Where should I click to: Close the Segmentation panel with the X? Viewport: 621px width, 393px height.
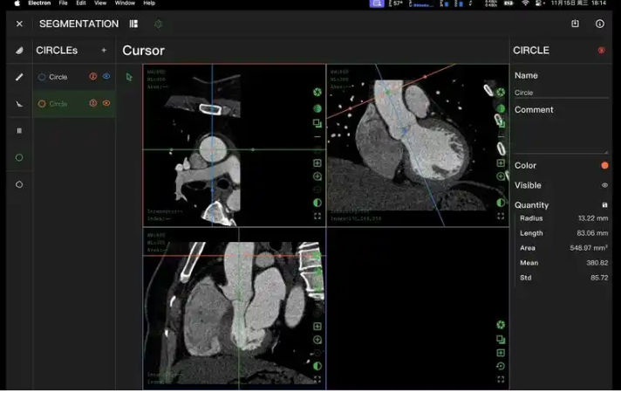(x=19, y=24)
